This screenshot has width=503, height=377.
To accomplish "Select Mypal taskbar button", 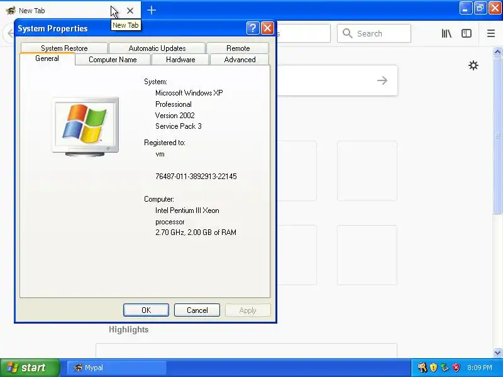I will pyautogui.click(x=117, y=368).
